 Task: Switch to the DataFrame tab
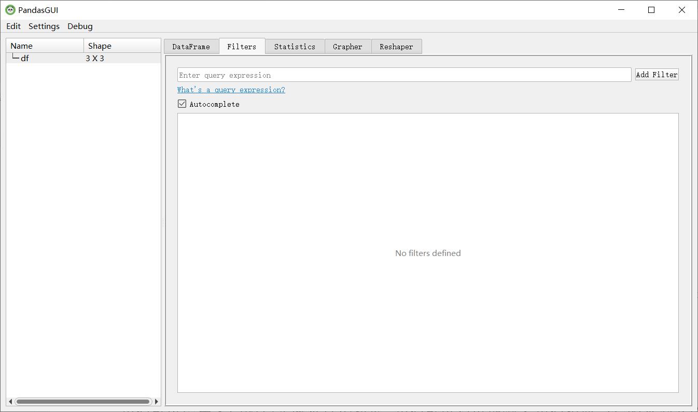point(191,47)
